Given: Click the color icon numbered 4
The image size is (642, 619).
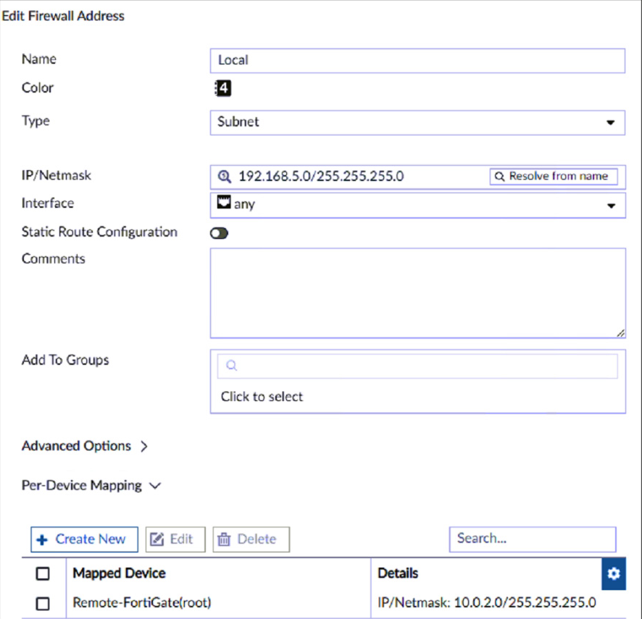Looking at the screenshot, I should [223, 89].
